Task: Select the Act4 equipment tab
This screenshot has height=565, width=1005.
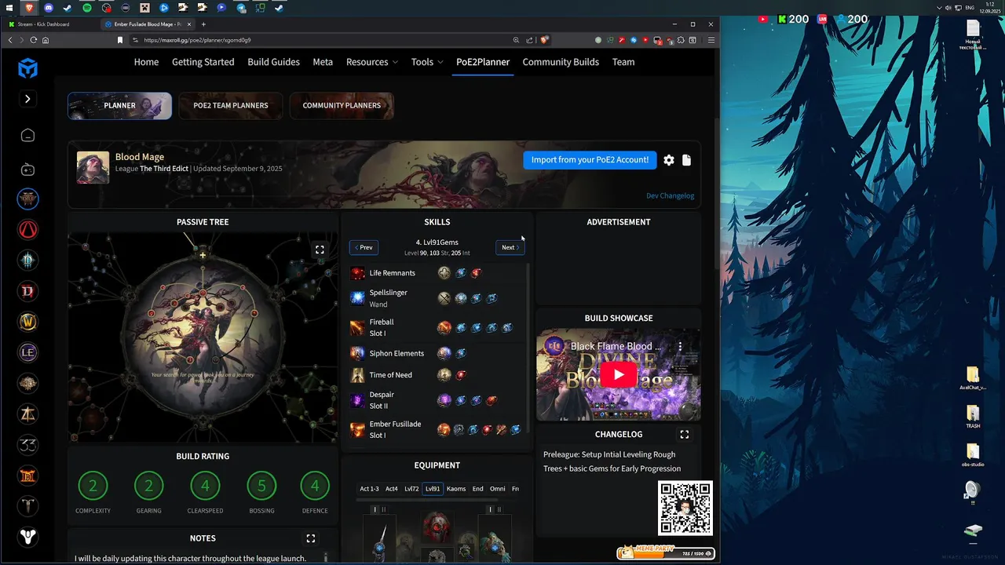Action: tap(391, 489)
